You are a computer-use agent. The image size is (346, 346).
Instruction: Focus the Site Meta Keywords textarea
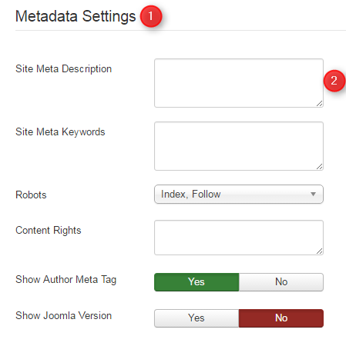239,146
